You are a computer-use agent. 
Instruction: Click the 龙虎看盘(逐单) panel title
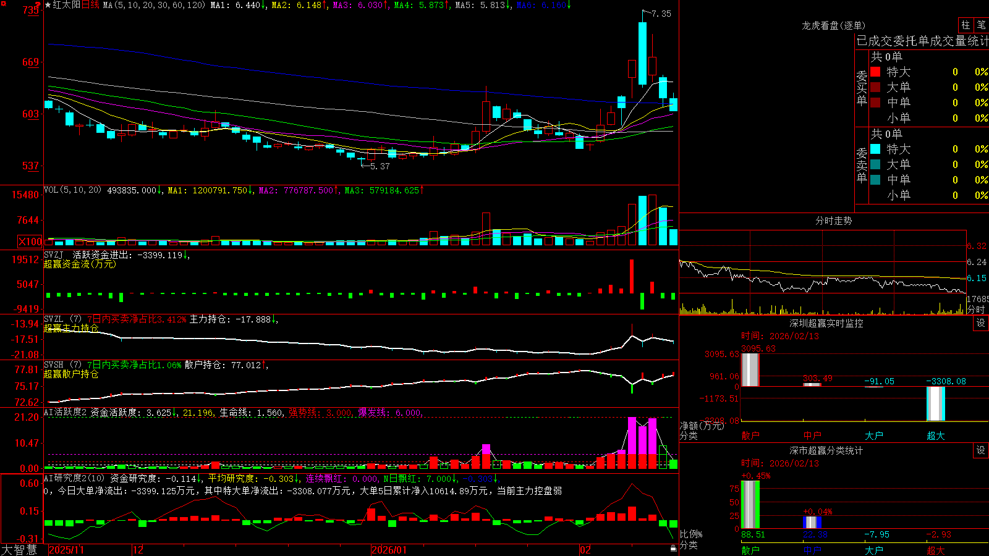click(x=833, y=25)
